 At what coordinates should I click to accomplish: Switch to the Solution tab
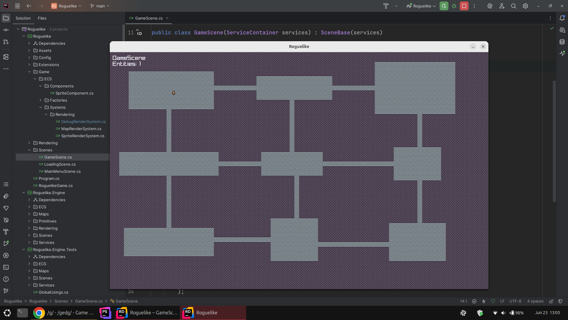pyautogui.click(x=23, y=18)
